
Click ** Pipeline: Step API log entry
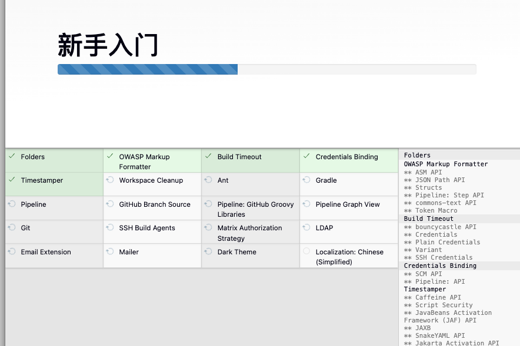[444, 195]
